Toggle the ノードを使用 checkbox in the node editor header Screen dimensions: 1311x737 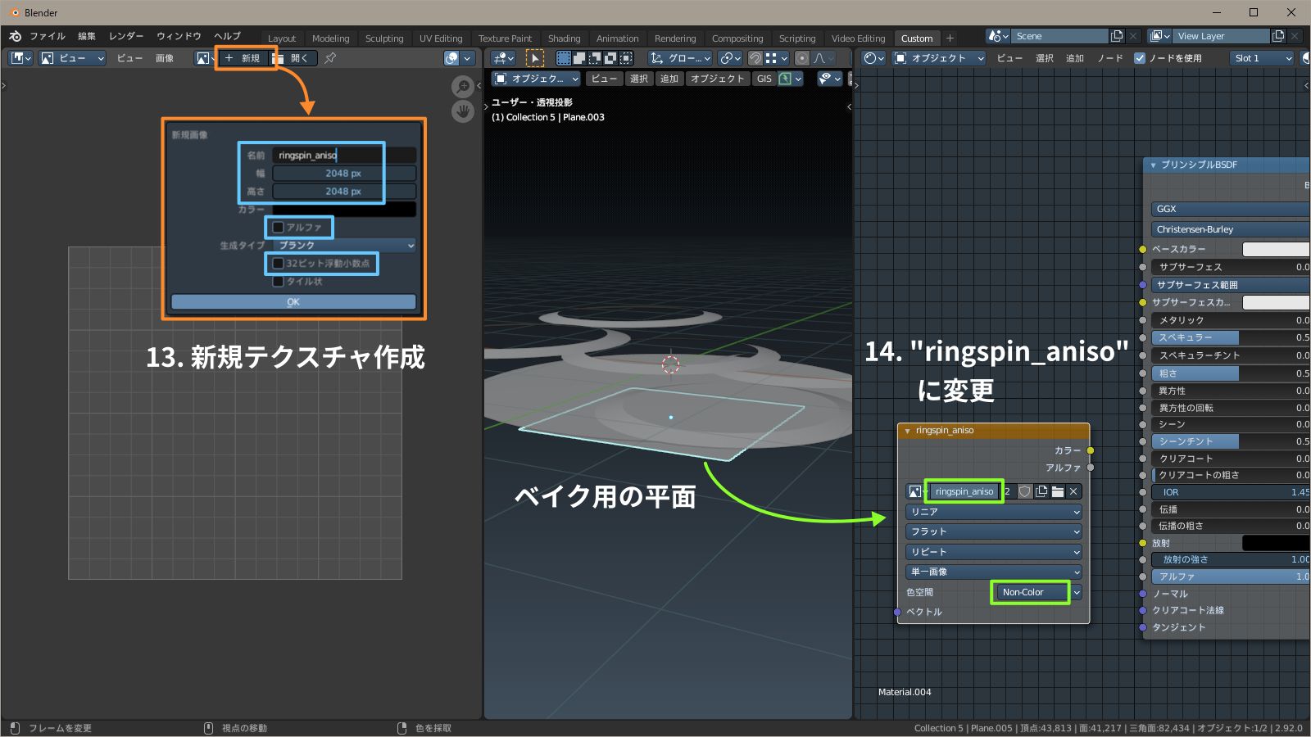click(1141, 57)
